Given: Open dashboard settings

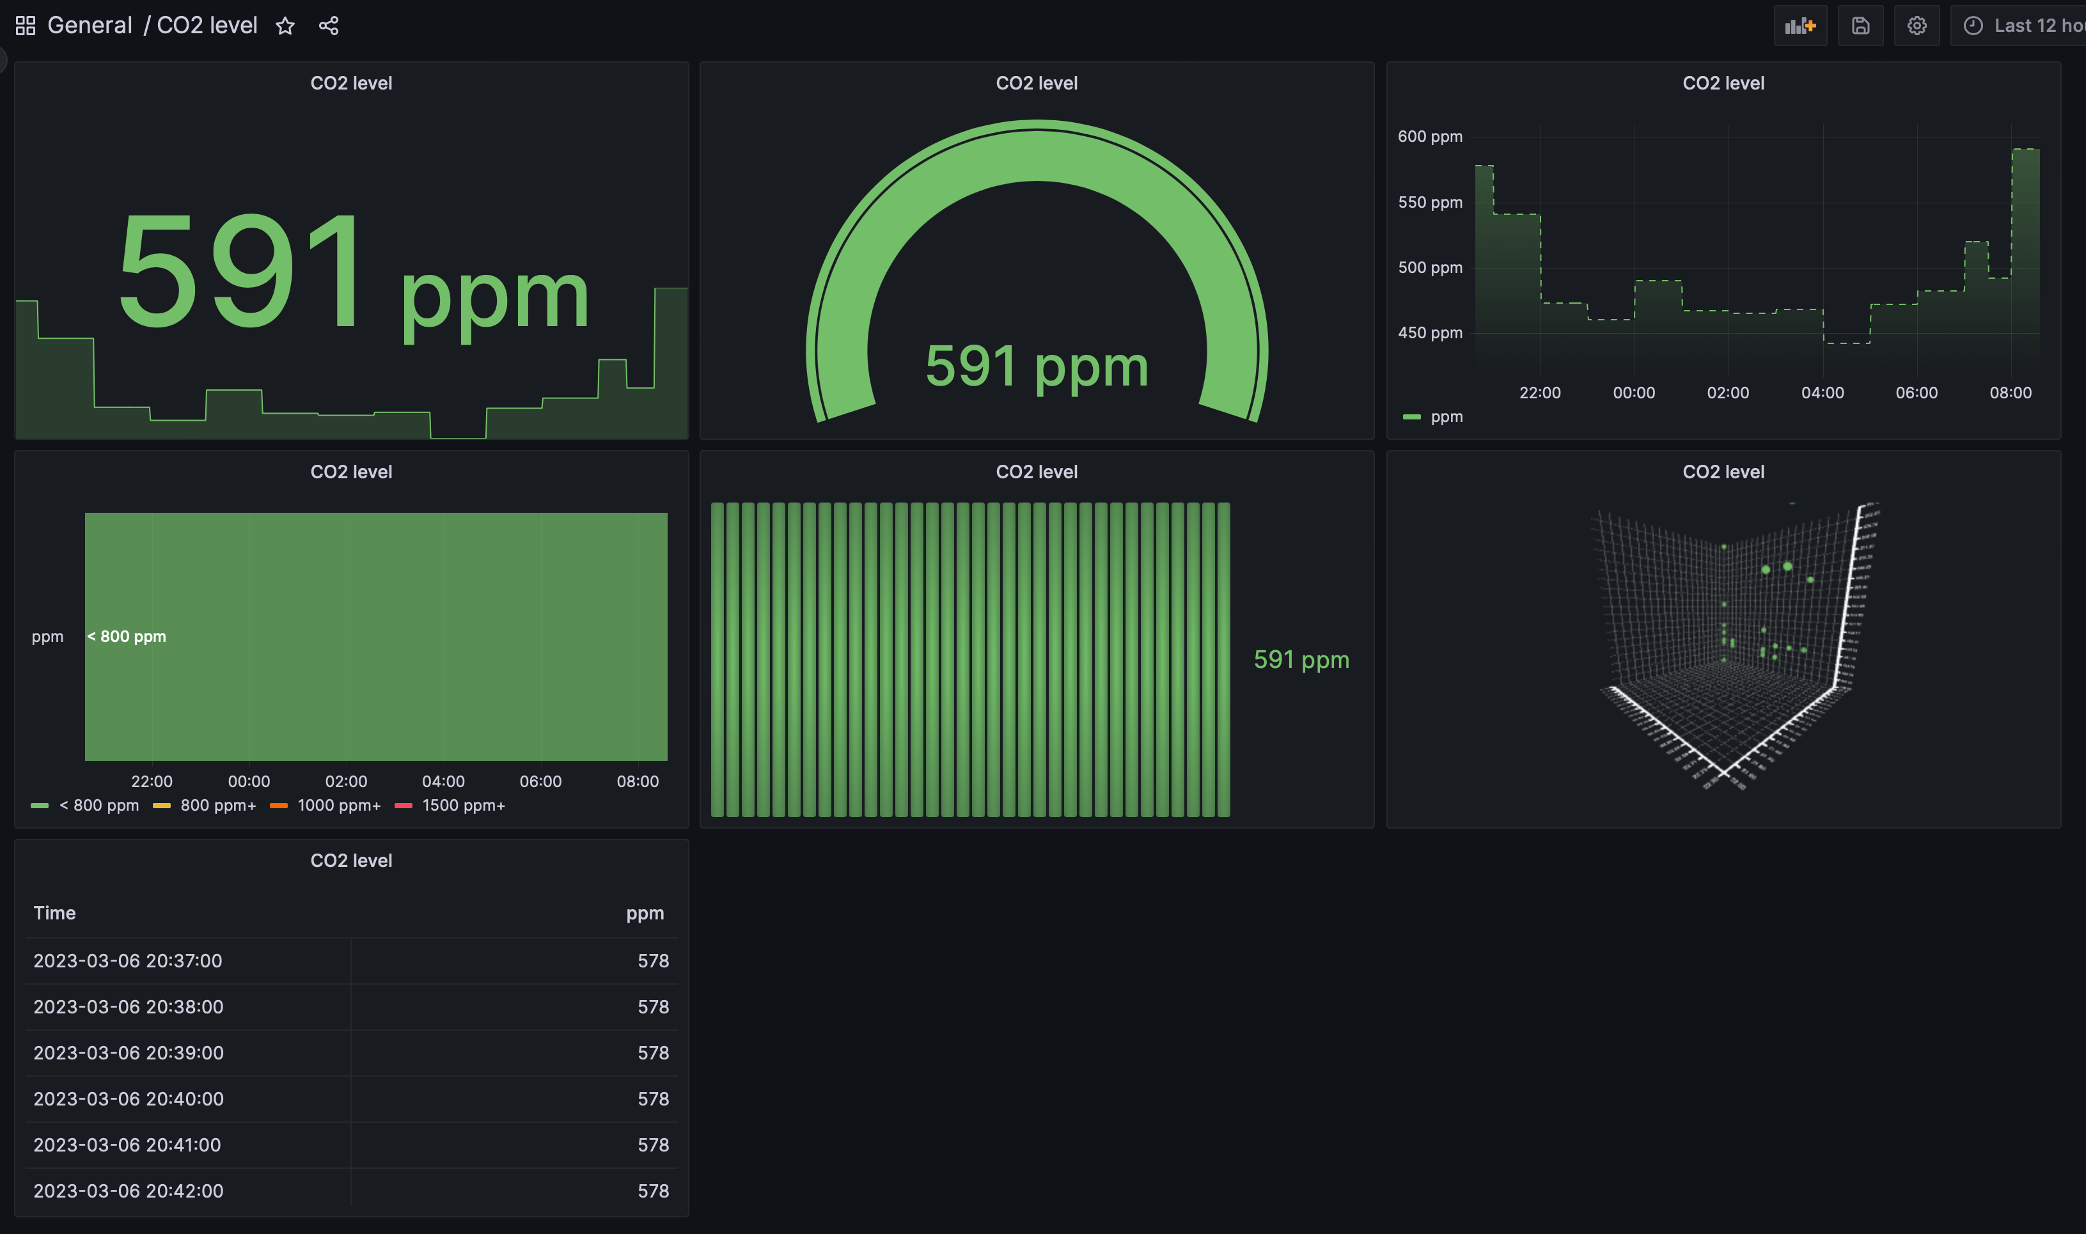Looking at the screenshot, I should point(1917,26).
